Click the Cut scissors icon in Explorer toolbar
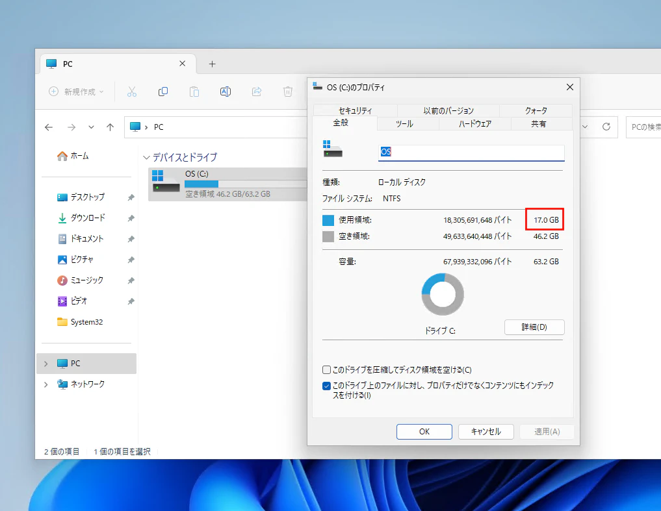661x511 pixels. pyautogui.click(x=132, y=92)
